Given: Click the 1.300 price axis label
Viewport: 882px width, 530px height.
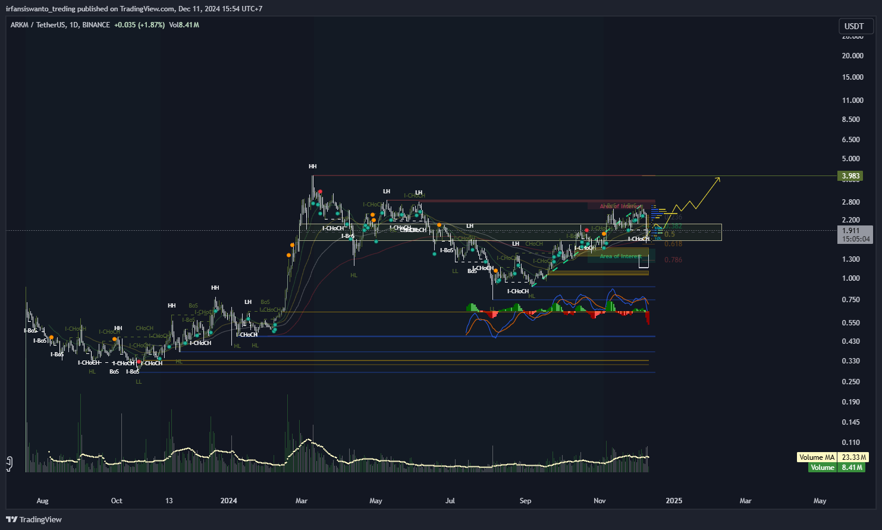Looking at the screenshot, I should (x=851, y=259).
